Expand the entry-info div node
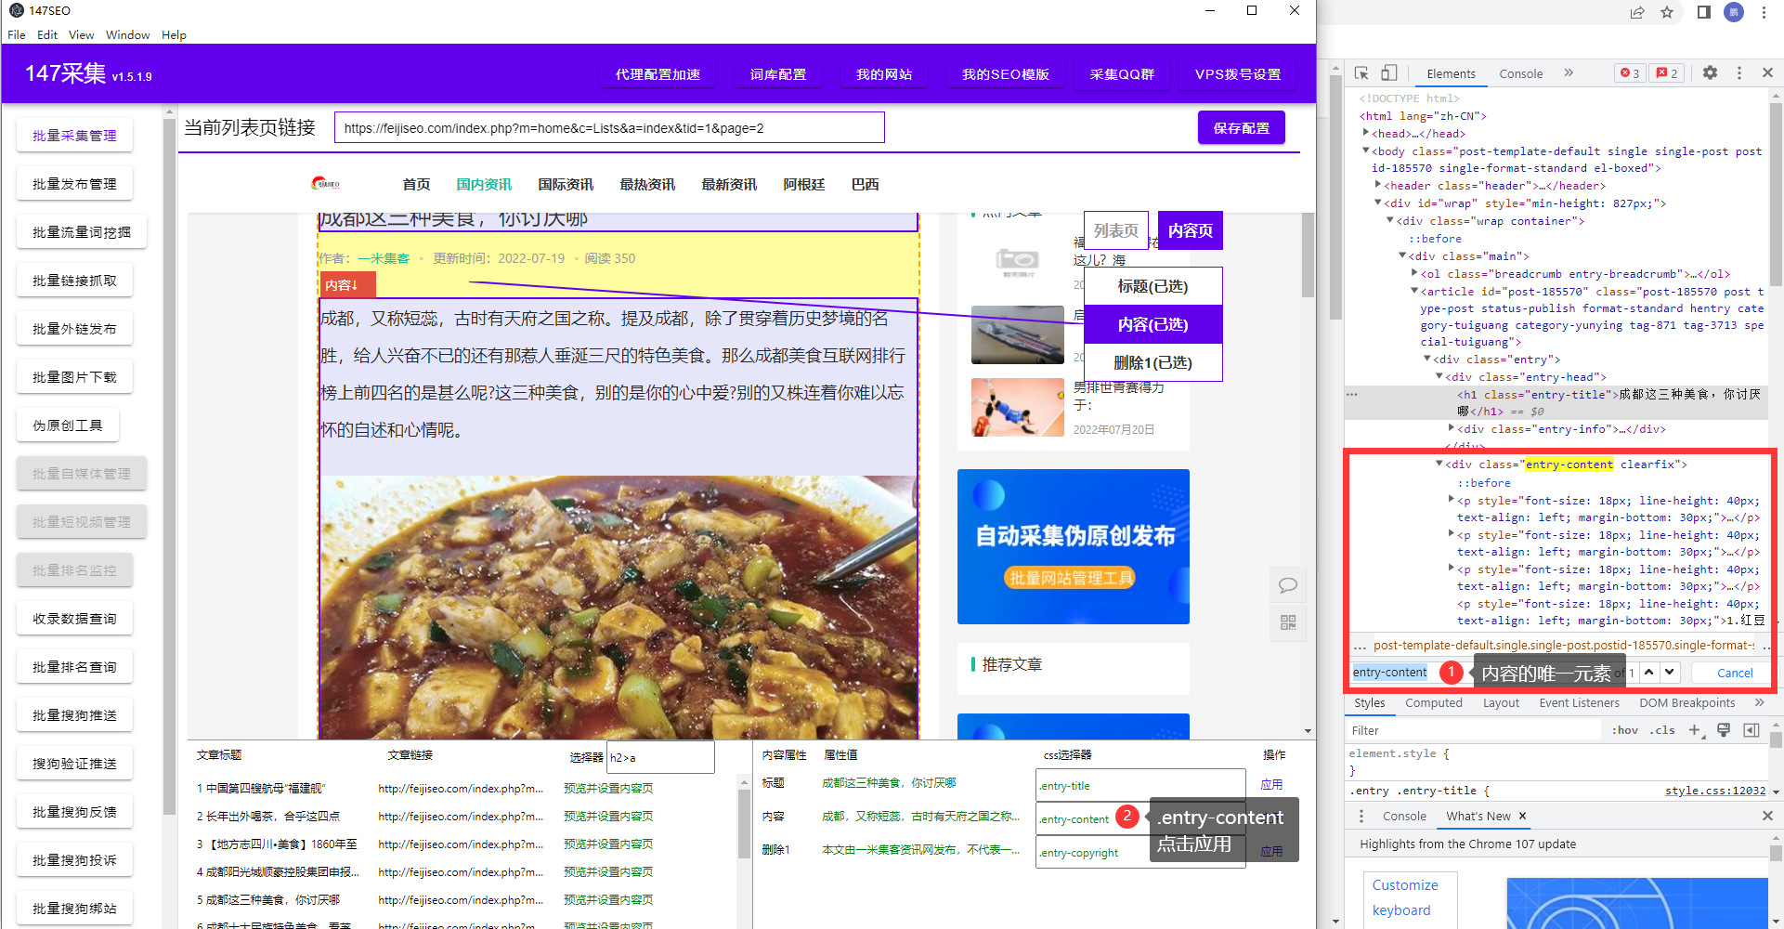 [1451, 428]
